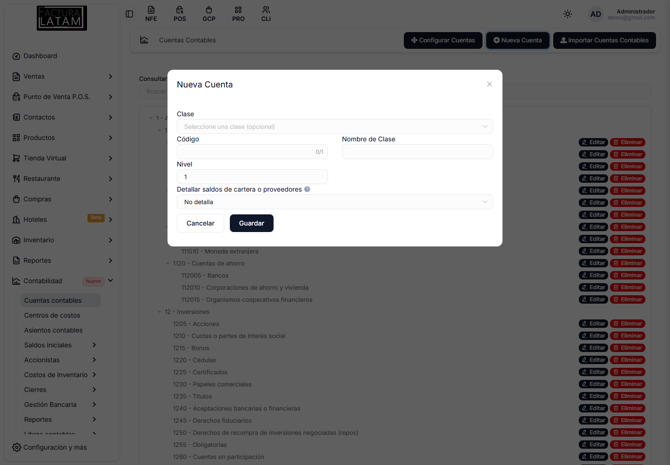Click the Cancelar button
670x465 pixels.
pyautogui.click(x=201, y=223)
